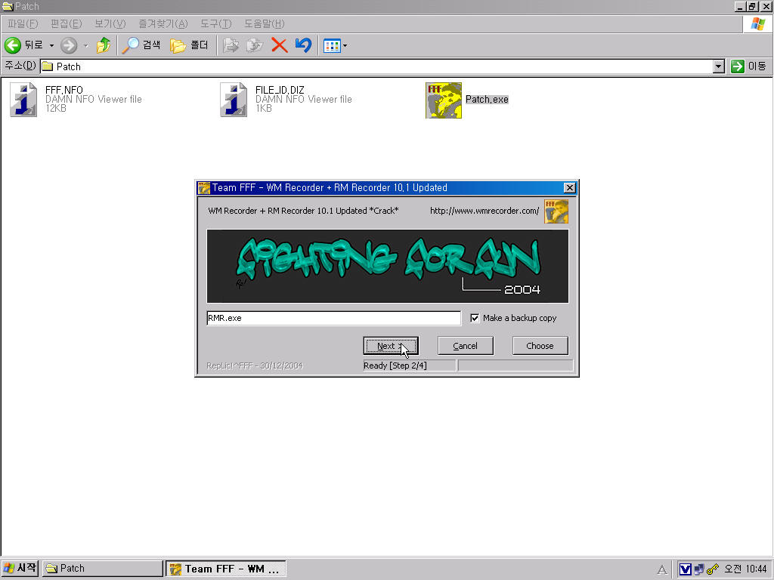The width and height of the screenshot is (774, 580).
Task: Click the blue undo arrow icon
Action: [303, 45]
